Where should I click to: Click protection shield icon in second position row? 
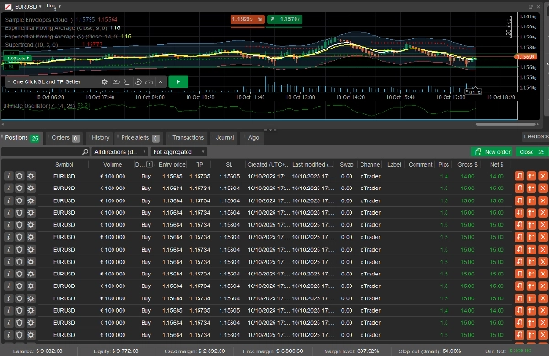pyautogui.click(x=19, y=189)
